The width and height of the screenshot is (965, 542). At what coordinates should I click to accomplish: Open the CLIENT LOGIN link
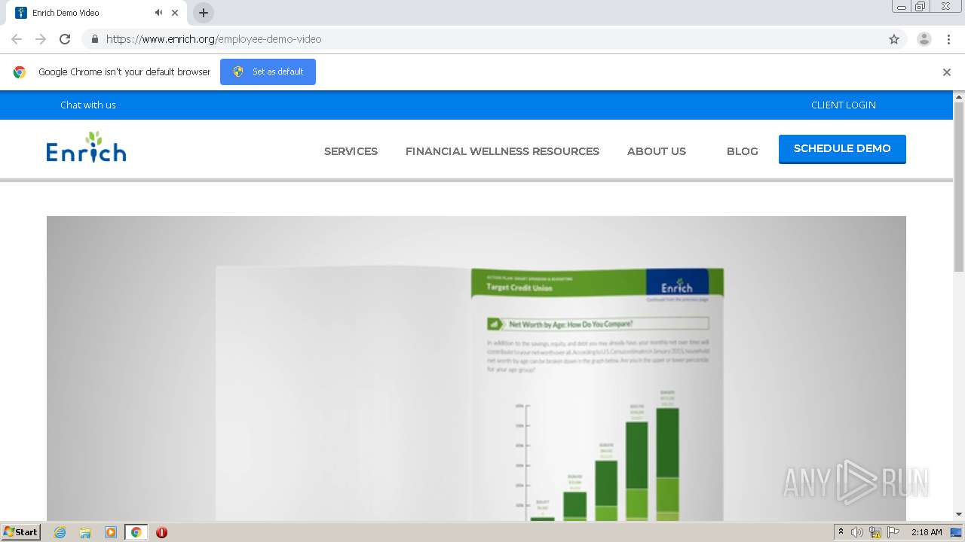pos(844,105)
